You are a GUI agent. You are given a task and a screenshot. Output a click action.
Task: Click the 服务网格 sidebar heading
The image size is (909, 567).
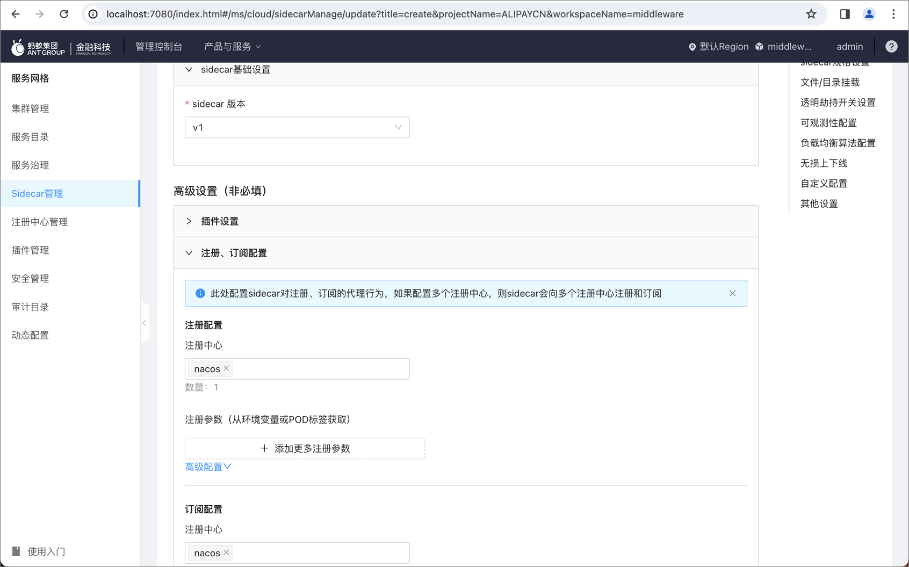click(x=30, y=78)
